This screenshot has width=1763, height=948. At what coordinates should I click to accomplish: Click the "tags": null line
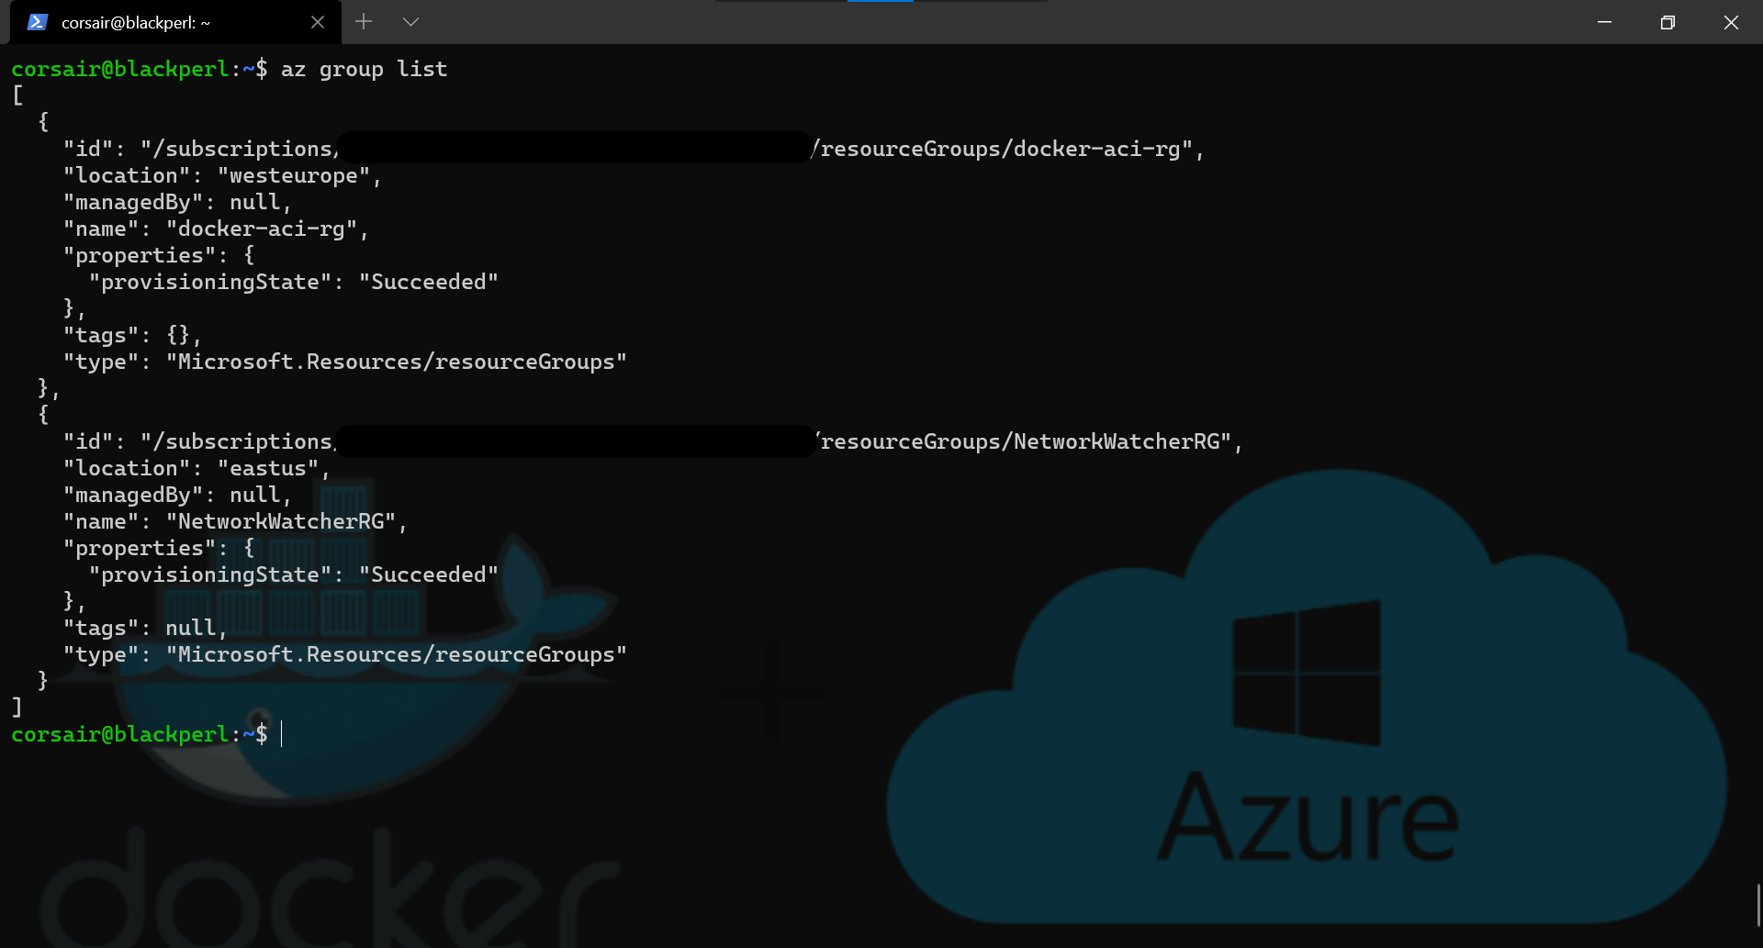(144, 629)
